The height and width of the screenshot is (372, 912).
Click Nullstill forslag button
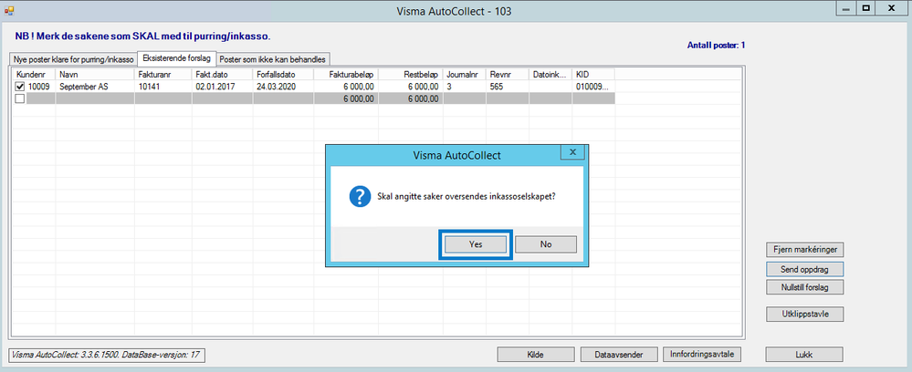[804, 287]
